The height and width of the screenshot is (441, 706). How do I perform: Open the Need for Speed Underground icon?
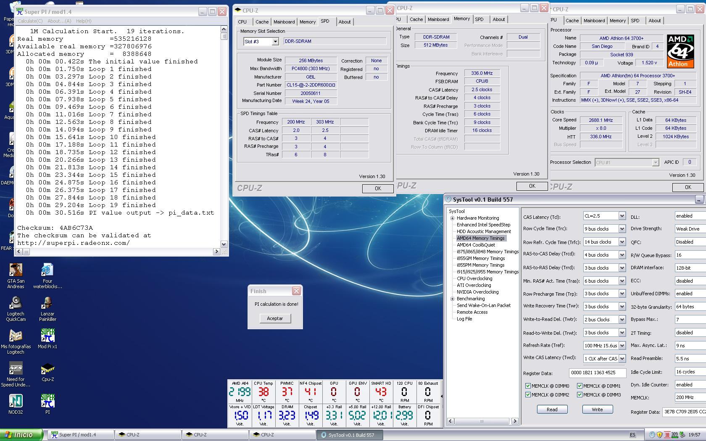[x=16, y=369]
